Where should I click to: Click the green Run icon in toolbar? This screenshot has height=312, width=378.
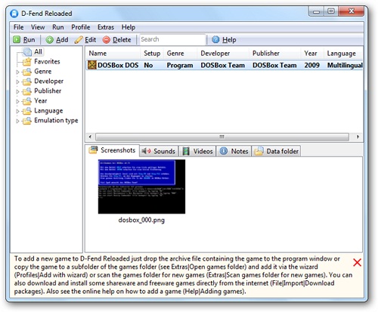17,39
